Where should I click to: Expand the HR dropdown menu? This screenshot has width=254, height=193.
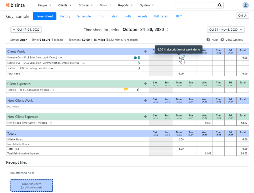[178, 16]
